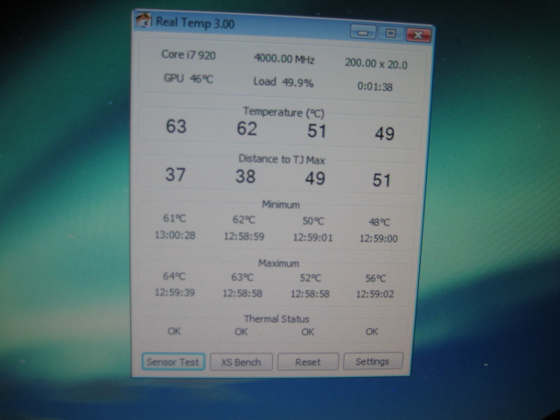Close the Real Temp window
The width and height of the screenshot is (560, 420).
[x=418, y=35]
